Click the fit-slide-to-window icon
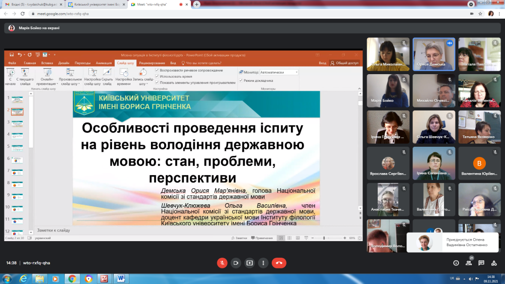This screenshot has height=284, width=505. point(360,238)
